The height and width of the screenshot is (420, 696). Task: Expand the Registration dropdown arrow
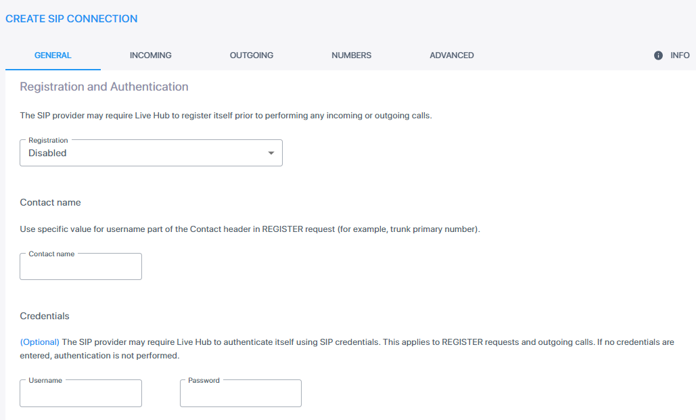(x=271, y=153)
